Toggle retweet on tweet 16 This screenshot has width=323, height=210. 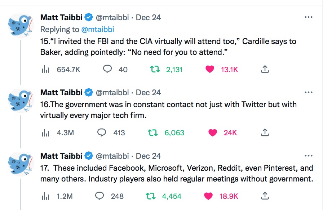pos(153,133)
